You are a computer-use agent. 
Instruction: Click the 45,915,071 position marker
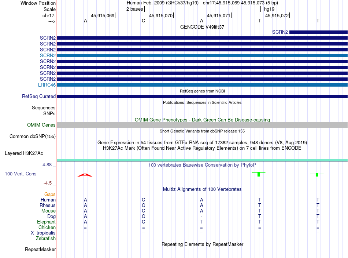[219, 15]
